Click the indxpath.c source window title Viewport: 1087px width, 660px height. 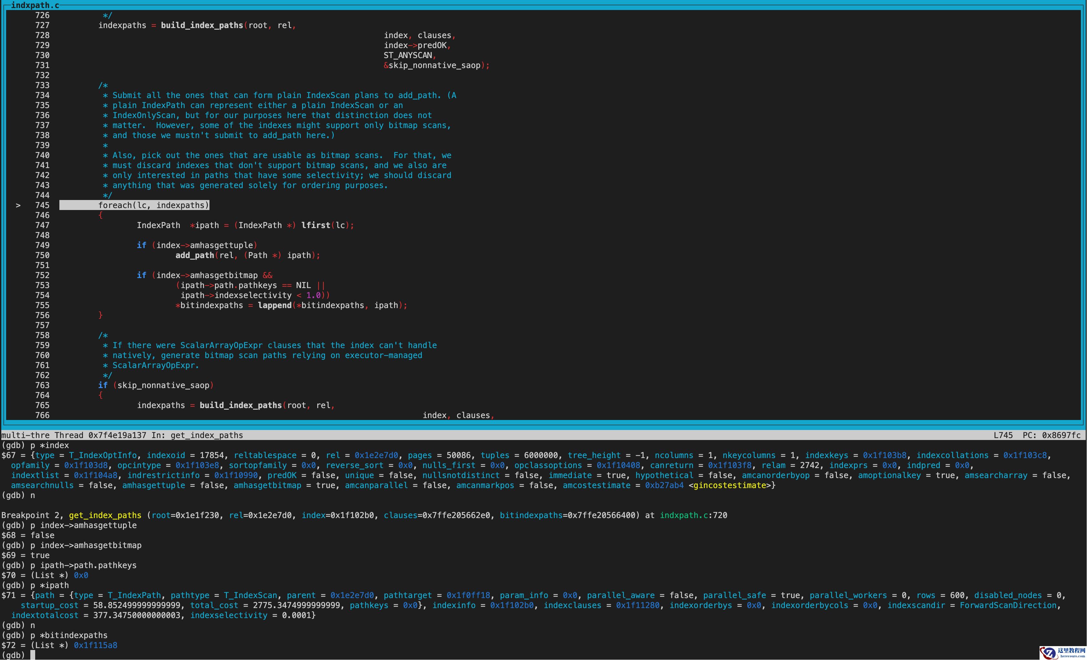click(35, 5)
